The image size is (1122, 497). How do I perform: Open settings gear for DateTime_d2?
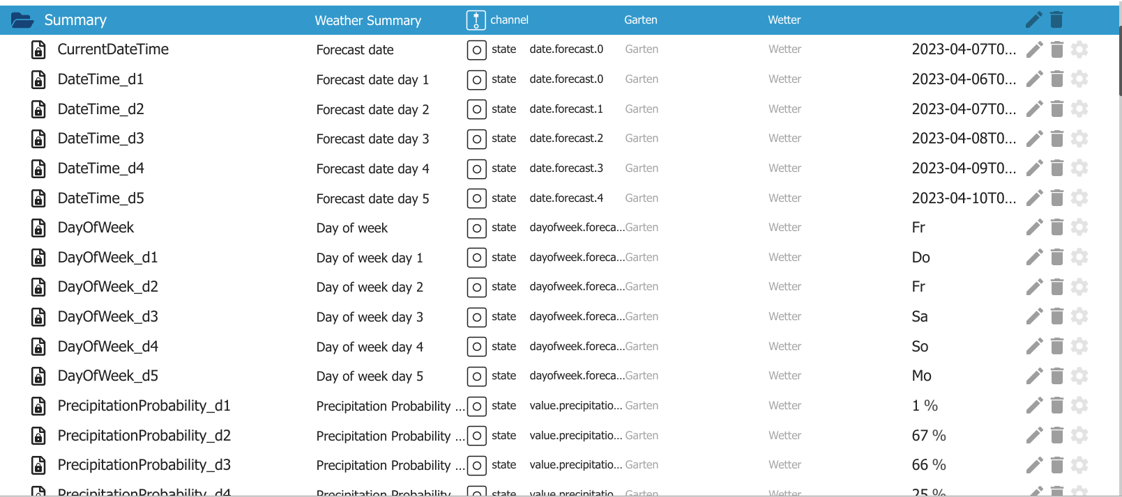(1079, 109)
